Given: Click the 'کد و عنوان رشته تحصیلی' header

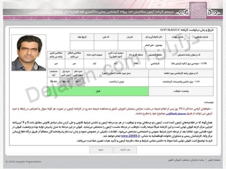Looking at the screenshot, I should click(x=189, y=55).
